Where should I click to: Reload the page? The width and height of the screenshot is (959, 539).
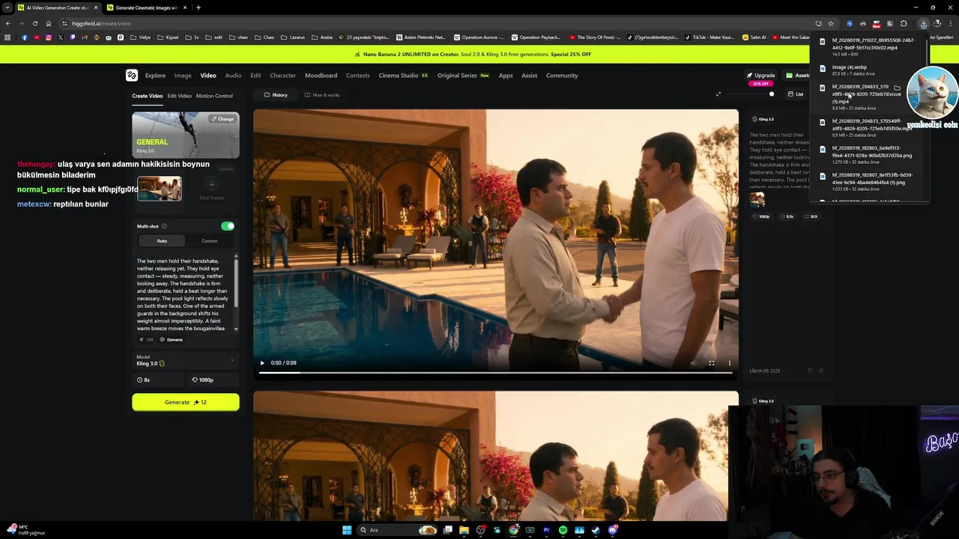tap(34, 23)
